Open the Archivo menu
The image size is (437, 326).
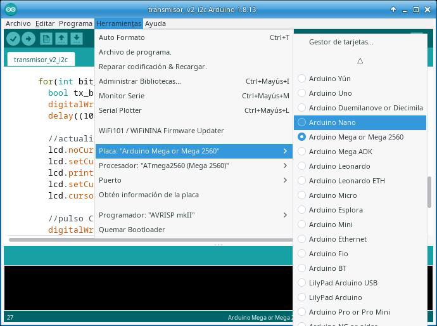pyautogui.click(x=18, y=23)
